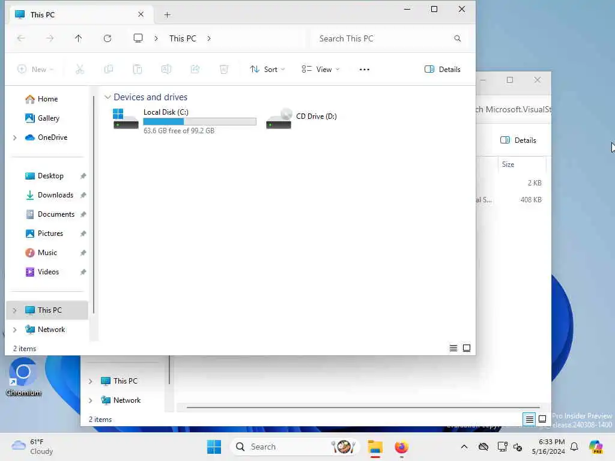Viewport: 615px width, 461px height.
Task: Open CD Drive (D:)
Action: click(301, 118)
